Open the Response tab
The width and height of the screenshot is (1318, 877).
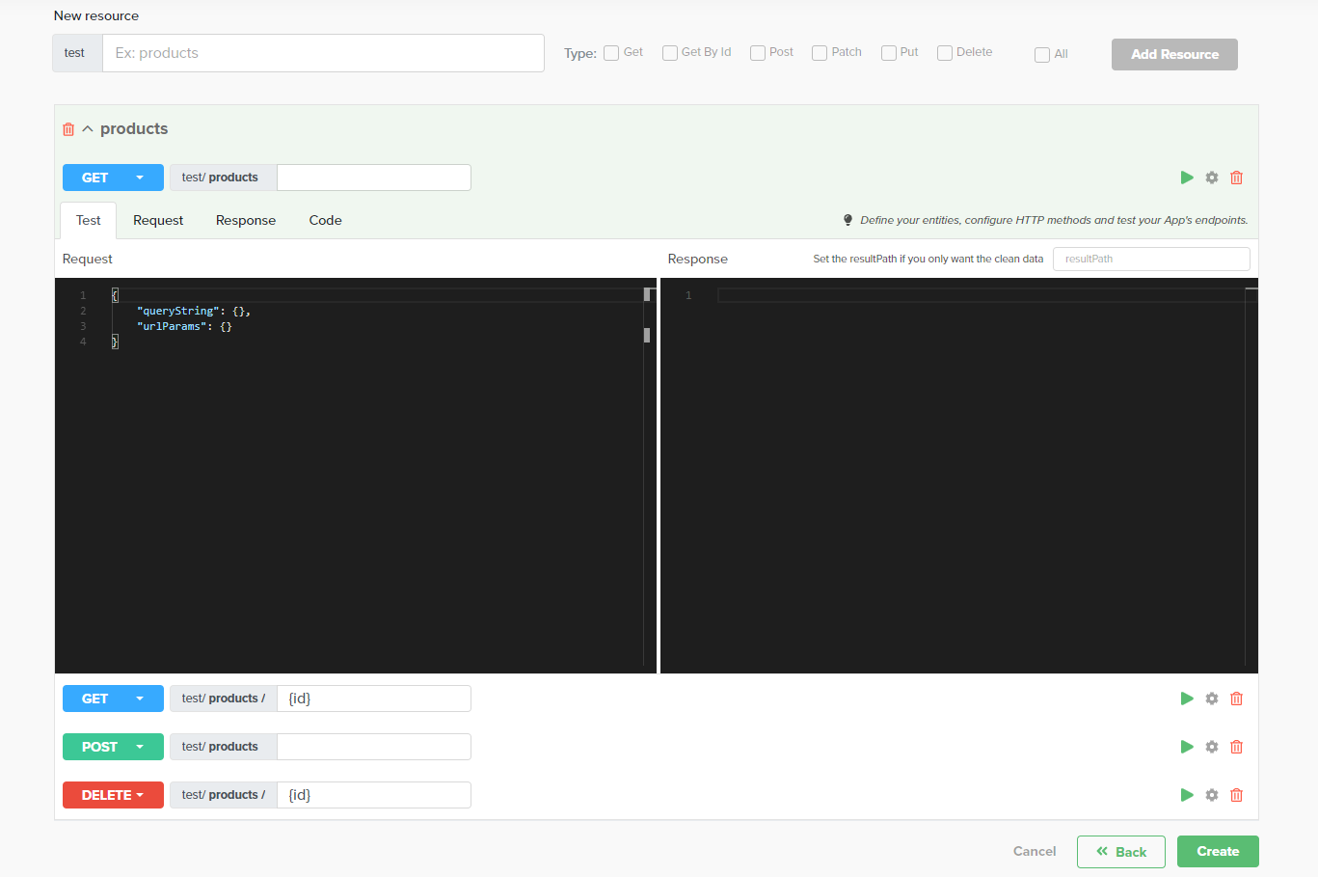246,220
